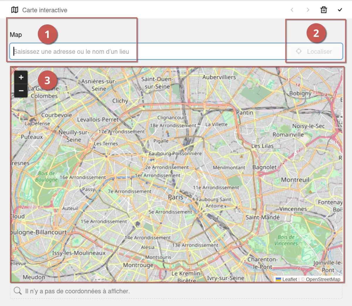The image size is (352, 306).
Task: Click the Localiser button
Action: coord(314,52)
